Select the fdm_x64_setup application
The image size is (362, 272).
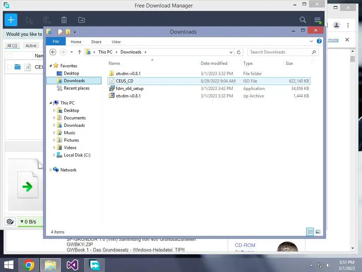[209, 88]
